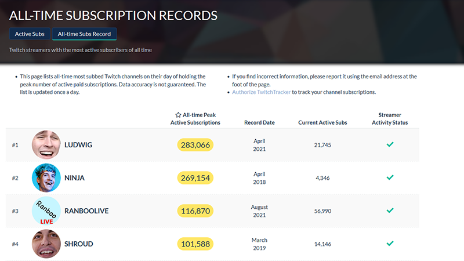Click Ludwig's green activity checkmark
The image size is (464, 261).
(390, 144)
